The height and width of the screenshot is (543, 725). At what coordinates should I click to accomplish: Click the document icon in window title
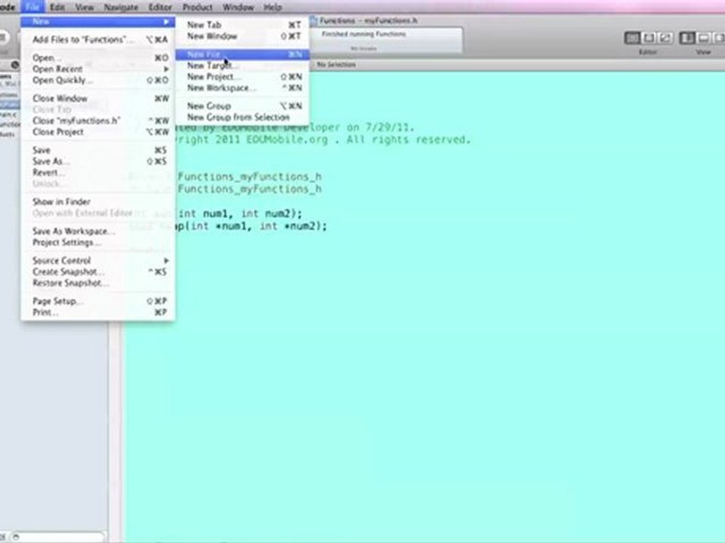tap(313, 20)
